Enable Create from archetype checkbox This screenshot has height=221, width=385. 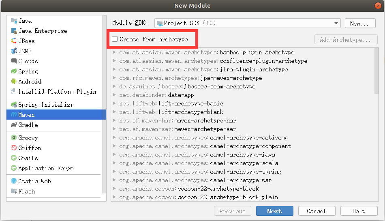pyautogui.click(x=115, y=39)
